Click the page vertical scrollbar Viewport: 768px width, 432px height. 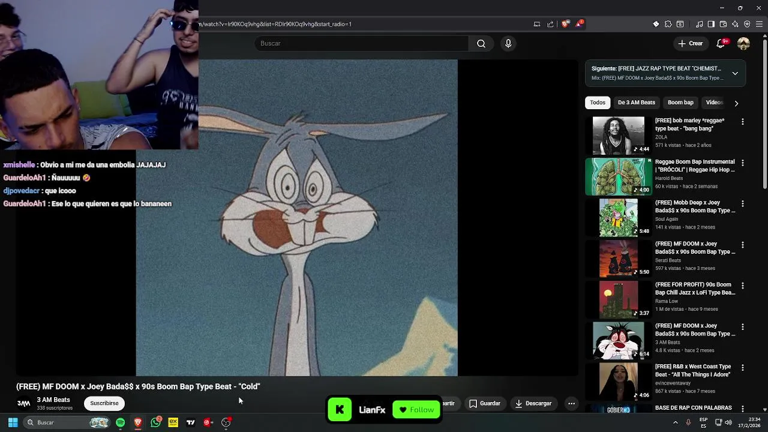(x=764, y=113)
